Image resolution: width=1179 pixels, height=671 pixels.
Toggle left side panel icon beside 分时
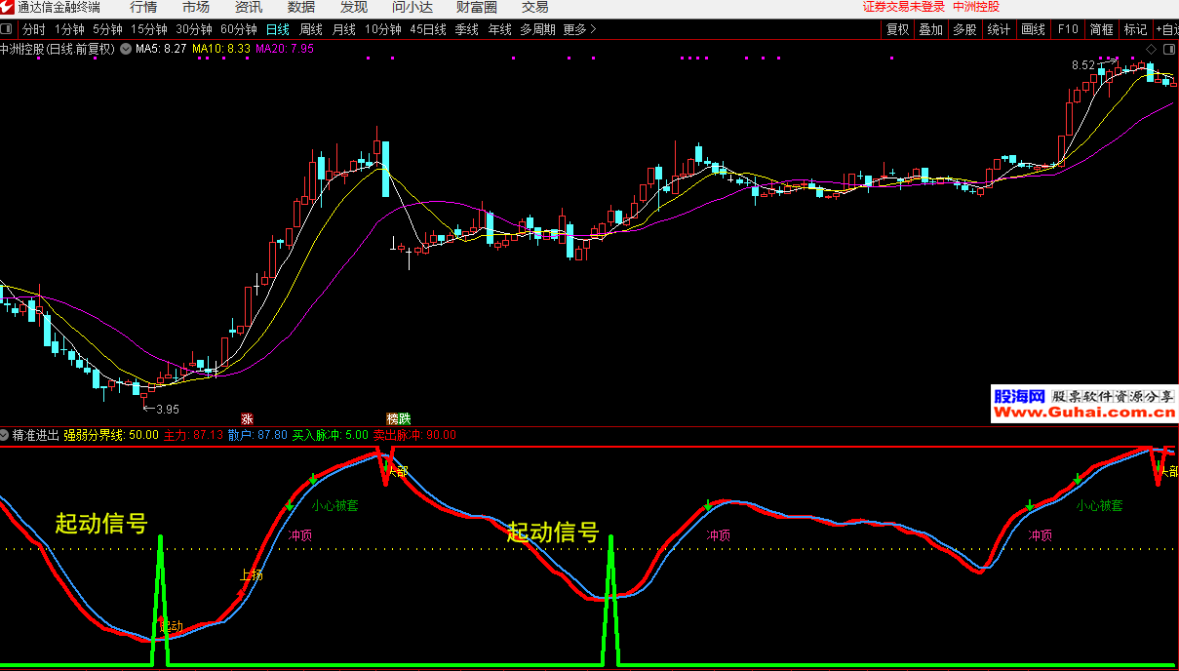point(9,29)
